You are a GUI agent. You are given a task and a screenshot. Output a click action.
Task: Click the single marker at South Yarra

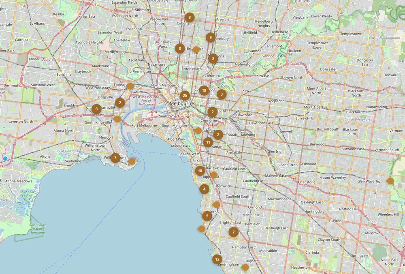(x=198, y=131)
